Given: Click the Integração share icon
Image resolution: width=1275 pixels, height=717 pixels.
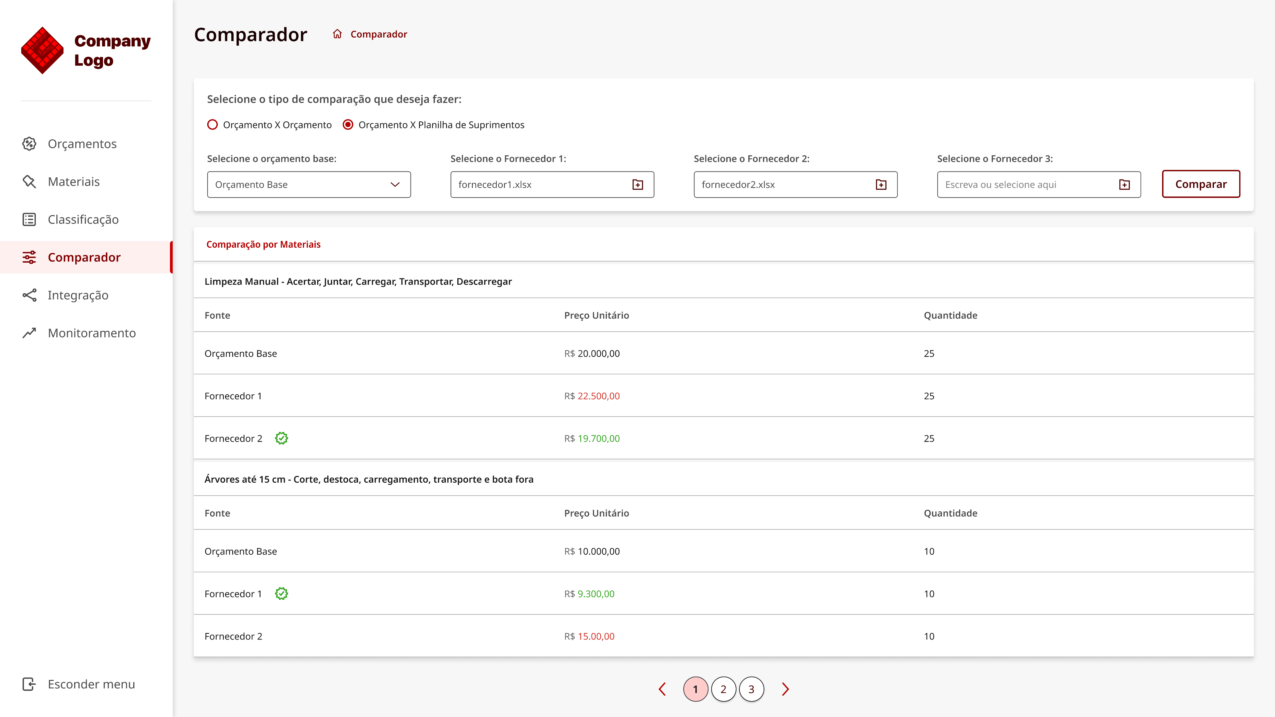Looking at the screenshot, I should [29, 295].
